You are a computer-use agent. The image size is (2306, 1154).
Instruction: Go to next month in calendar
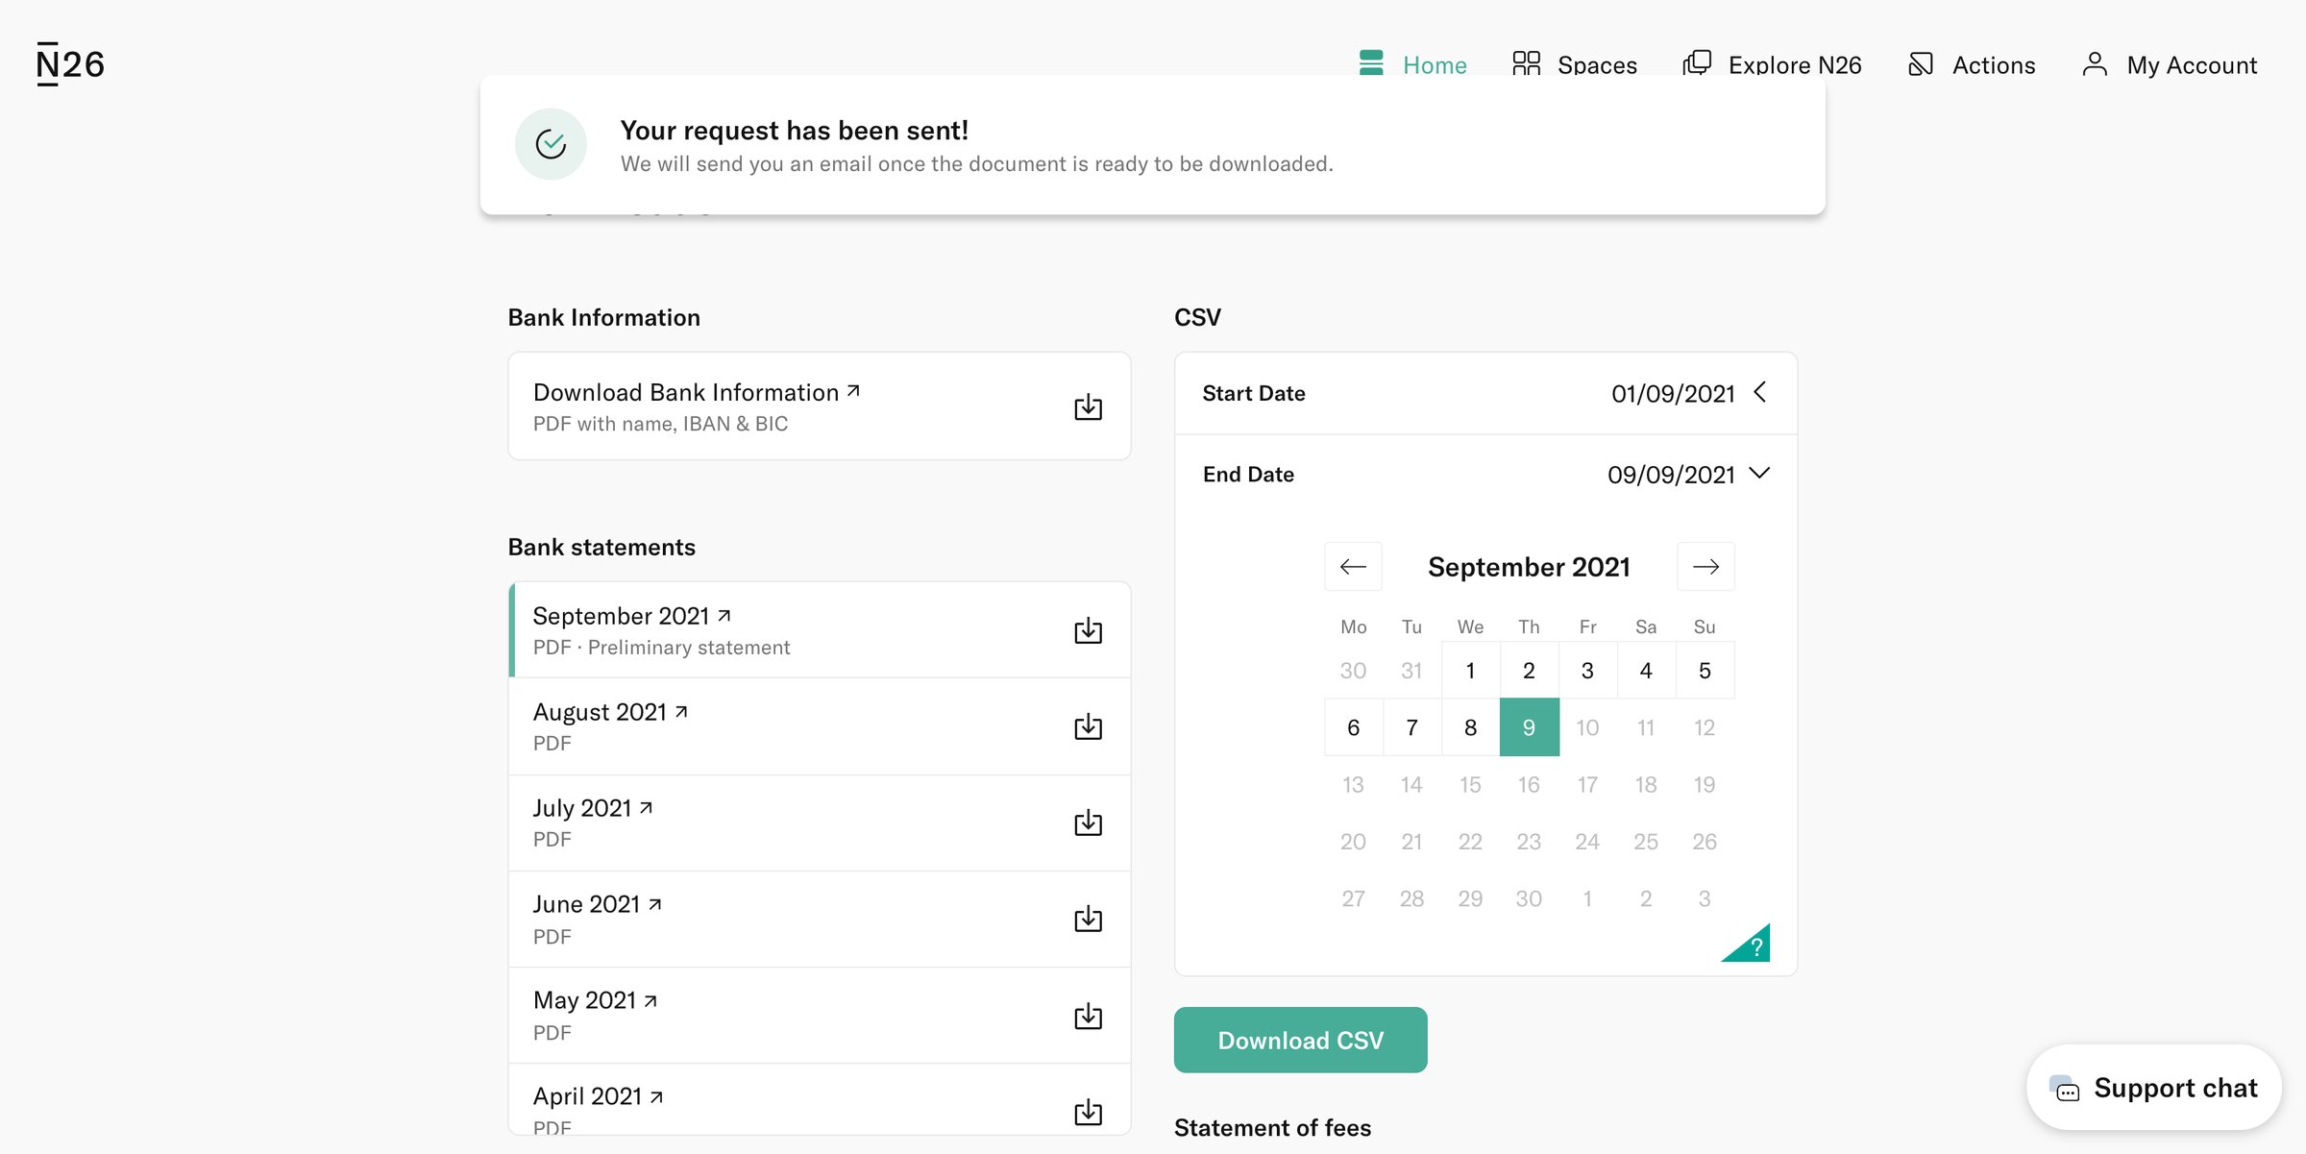[1705, 567]
